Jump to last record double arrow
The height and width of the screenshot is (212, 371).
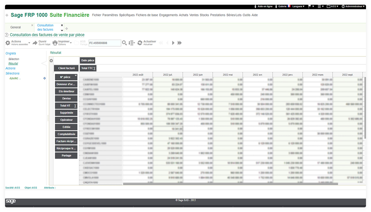pyautogui.click(x=179, y=43)
